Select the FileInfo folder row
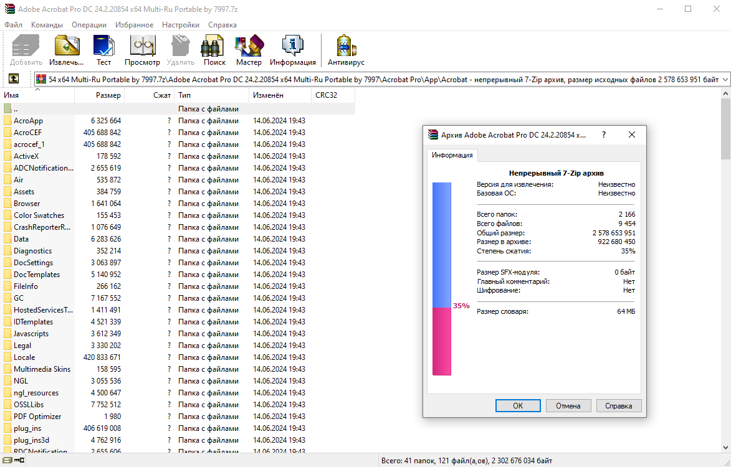Viewport: 731px width, 467px height. [x=178, y=286]
